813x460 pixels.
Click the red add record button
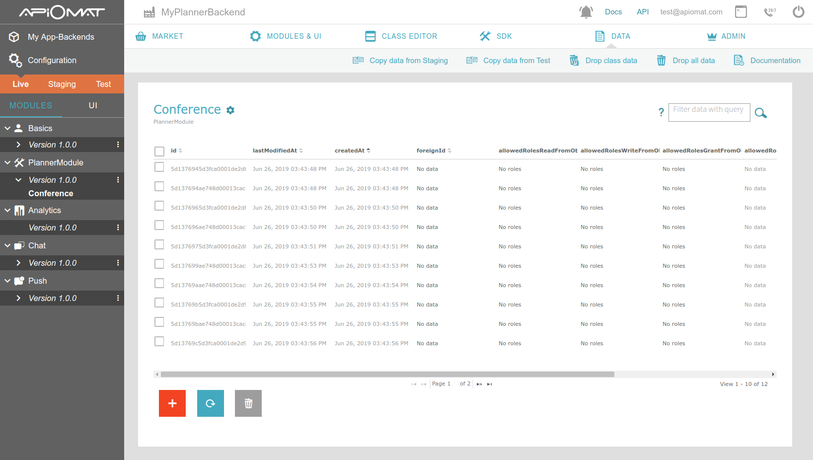point(172,403)
